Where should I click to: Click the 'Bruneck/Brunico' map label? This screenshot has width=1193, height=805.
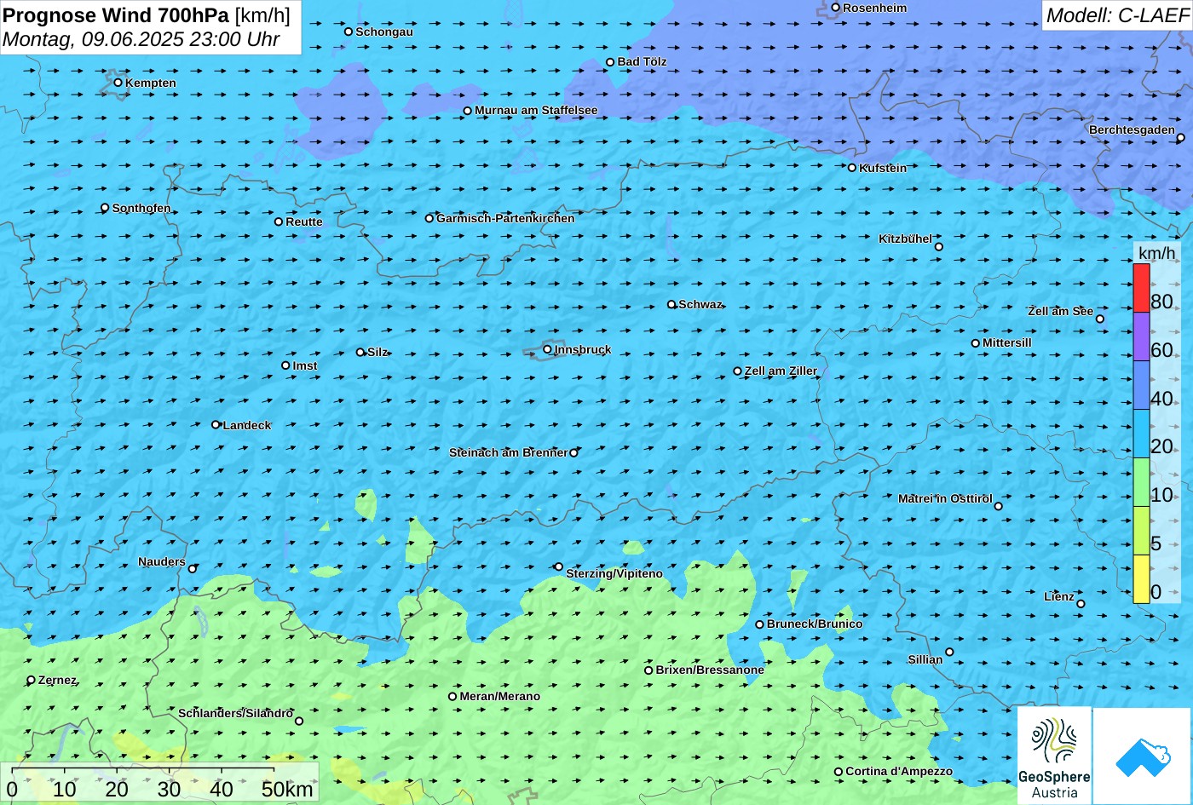tap(815, 624)
